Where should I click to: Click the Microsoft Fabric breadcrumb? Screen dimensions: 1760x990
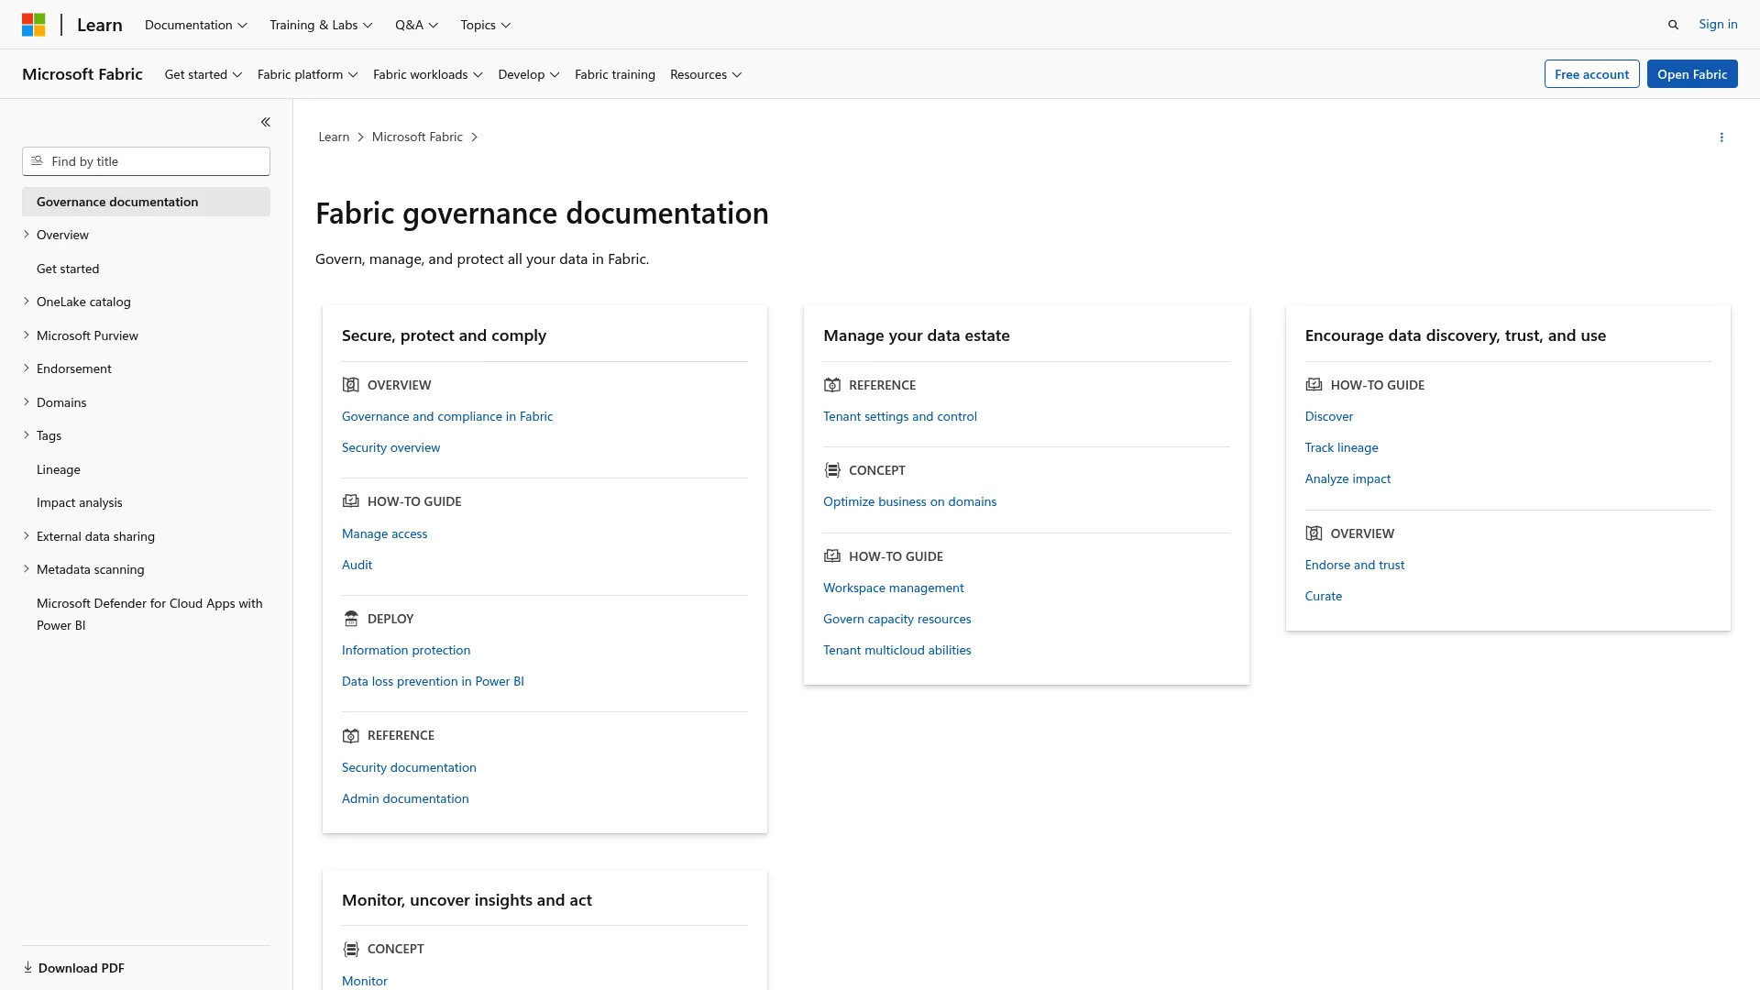(417, 137)
